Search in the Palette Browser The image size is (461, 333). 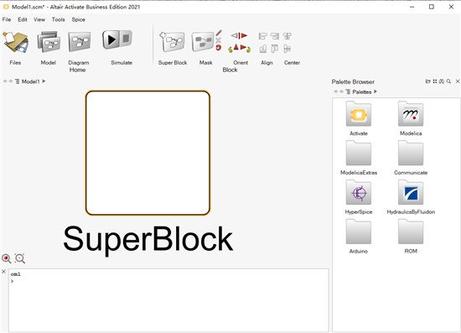tap(448, 81)
